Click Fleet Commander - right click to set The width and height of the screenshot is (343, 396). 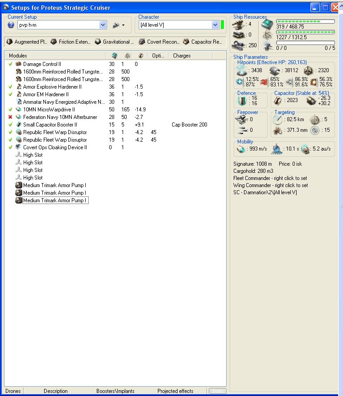pyautogui.click(x=270, y=178)
